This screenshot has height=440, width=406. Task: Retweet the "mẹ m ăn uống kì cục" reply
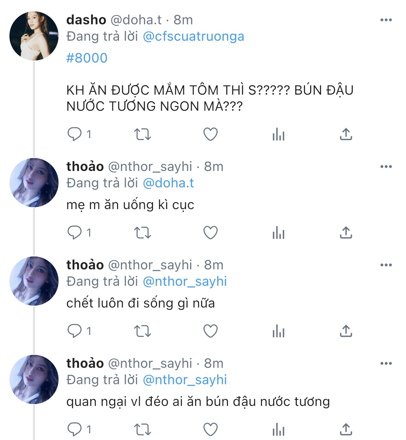[143, 232]
